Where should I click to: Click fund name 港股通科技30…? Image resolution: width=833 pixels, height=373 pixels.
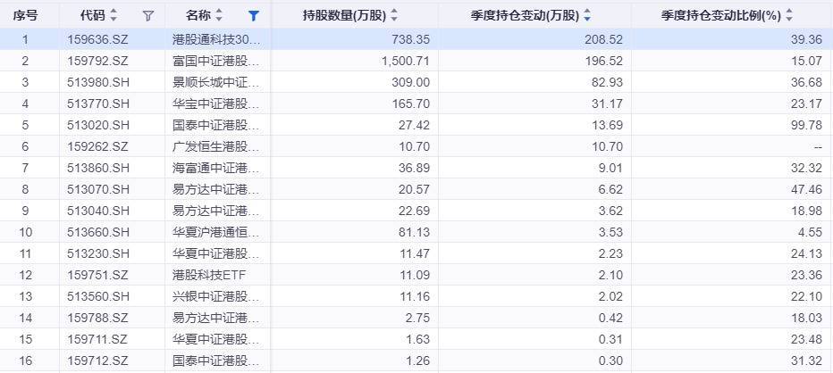217,39
